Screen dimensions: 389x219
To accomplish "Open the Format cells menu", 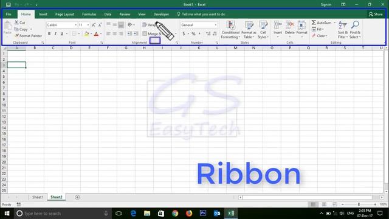I will (x=301, y=29).
